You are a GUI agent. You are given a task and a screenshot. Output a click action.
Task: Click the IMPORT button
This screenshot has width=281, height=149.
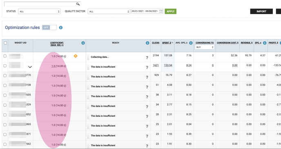[x=261, y=11]
